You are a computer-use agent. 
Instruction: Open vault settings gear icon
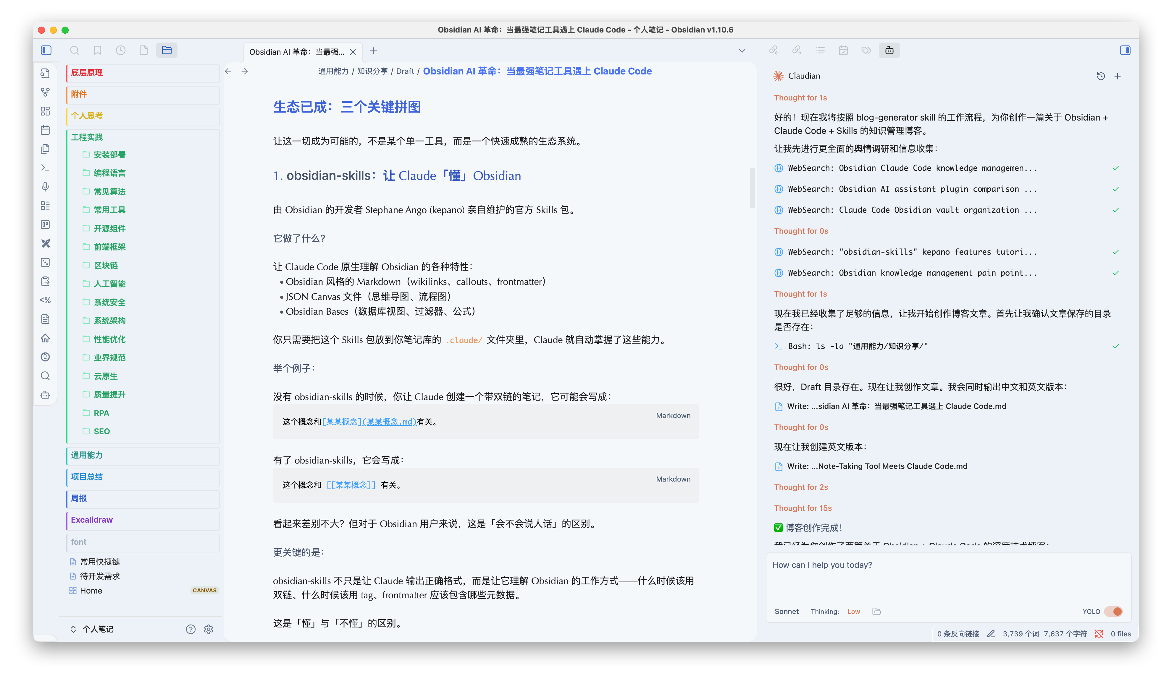(x=208, y=629)
